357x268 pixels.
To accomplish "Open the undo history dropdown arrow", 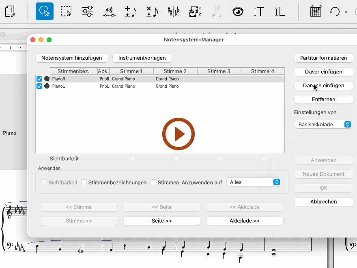I will (346, 12).
